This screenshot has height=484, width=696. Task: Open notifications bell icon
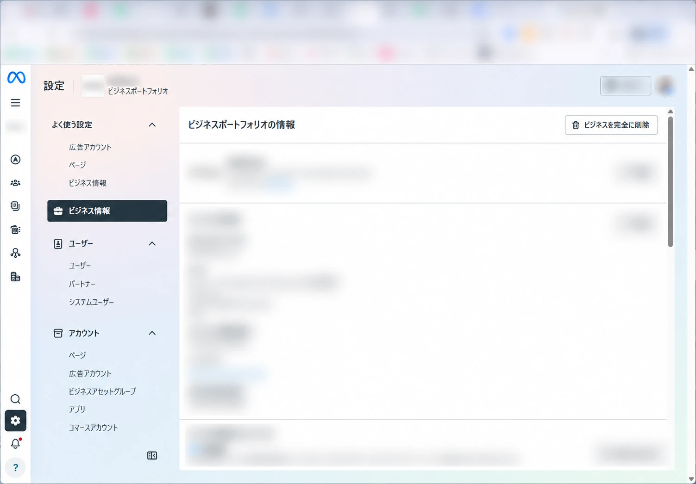pos(15,443)
